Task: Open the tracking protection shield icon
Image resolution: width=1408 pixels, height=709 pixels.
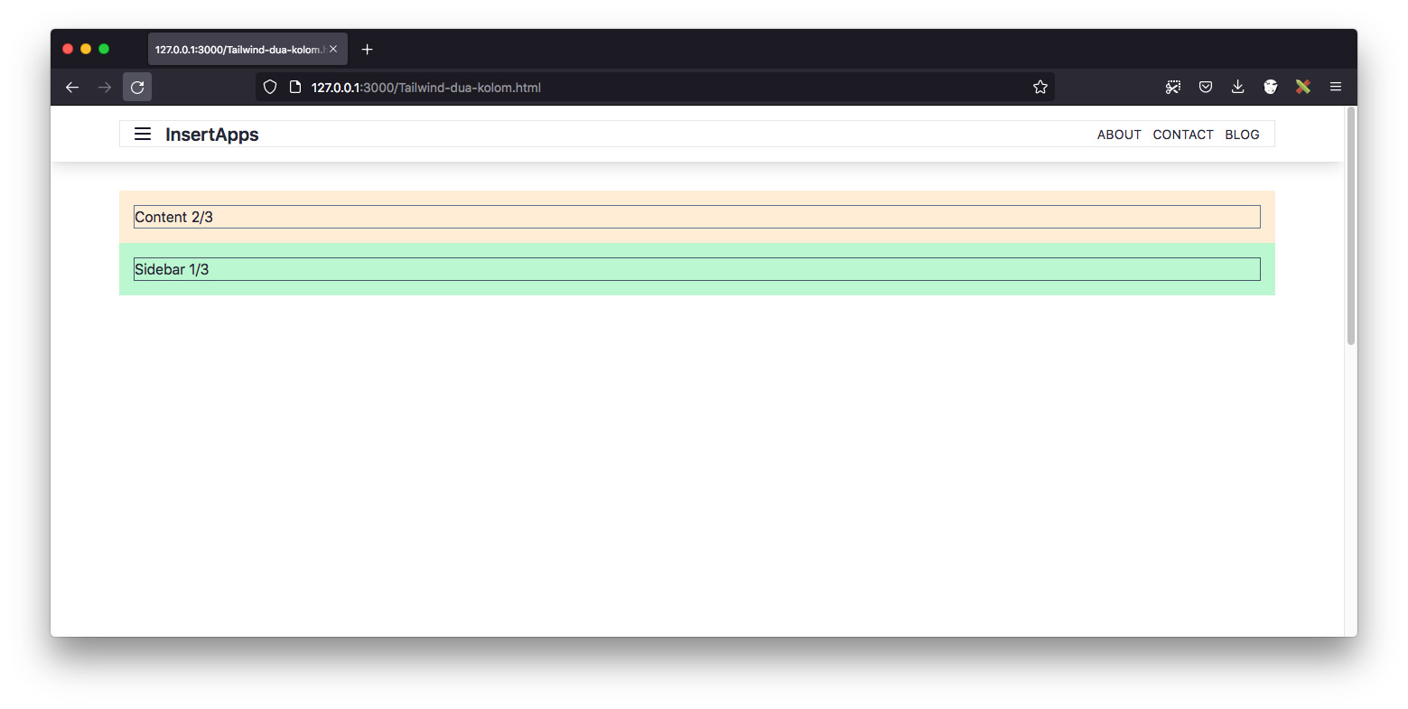Action: 270,88
